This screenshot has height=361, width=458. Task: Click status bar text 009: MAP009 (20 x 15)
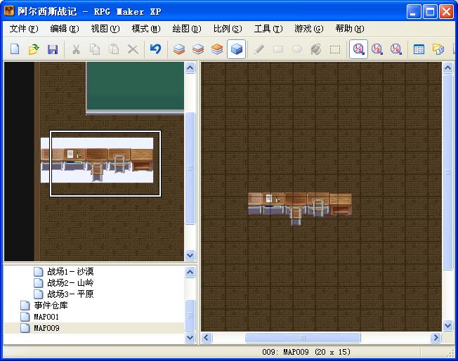click(306, 352)
